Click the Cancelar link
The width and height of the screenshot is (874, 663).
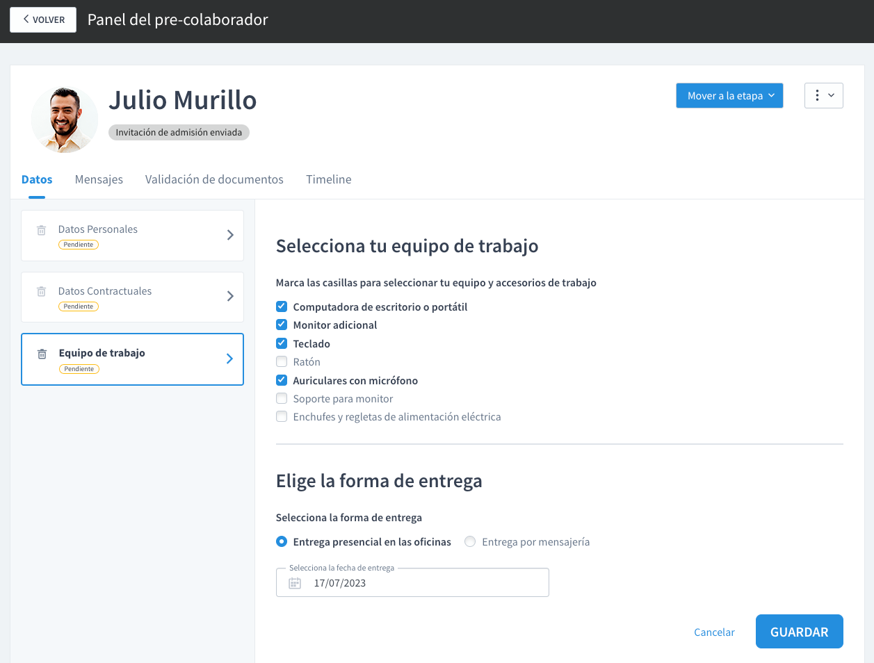click(x=714, y=632)
